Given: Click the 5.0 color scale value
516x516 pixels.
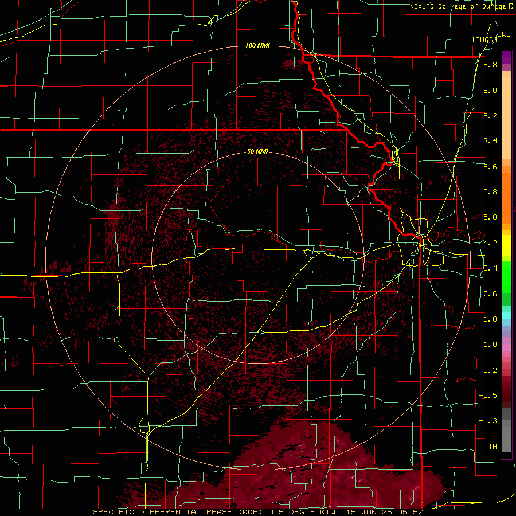Looking at the screenshot, I should (x=490, y=217).
